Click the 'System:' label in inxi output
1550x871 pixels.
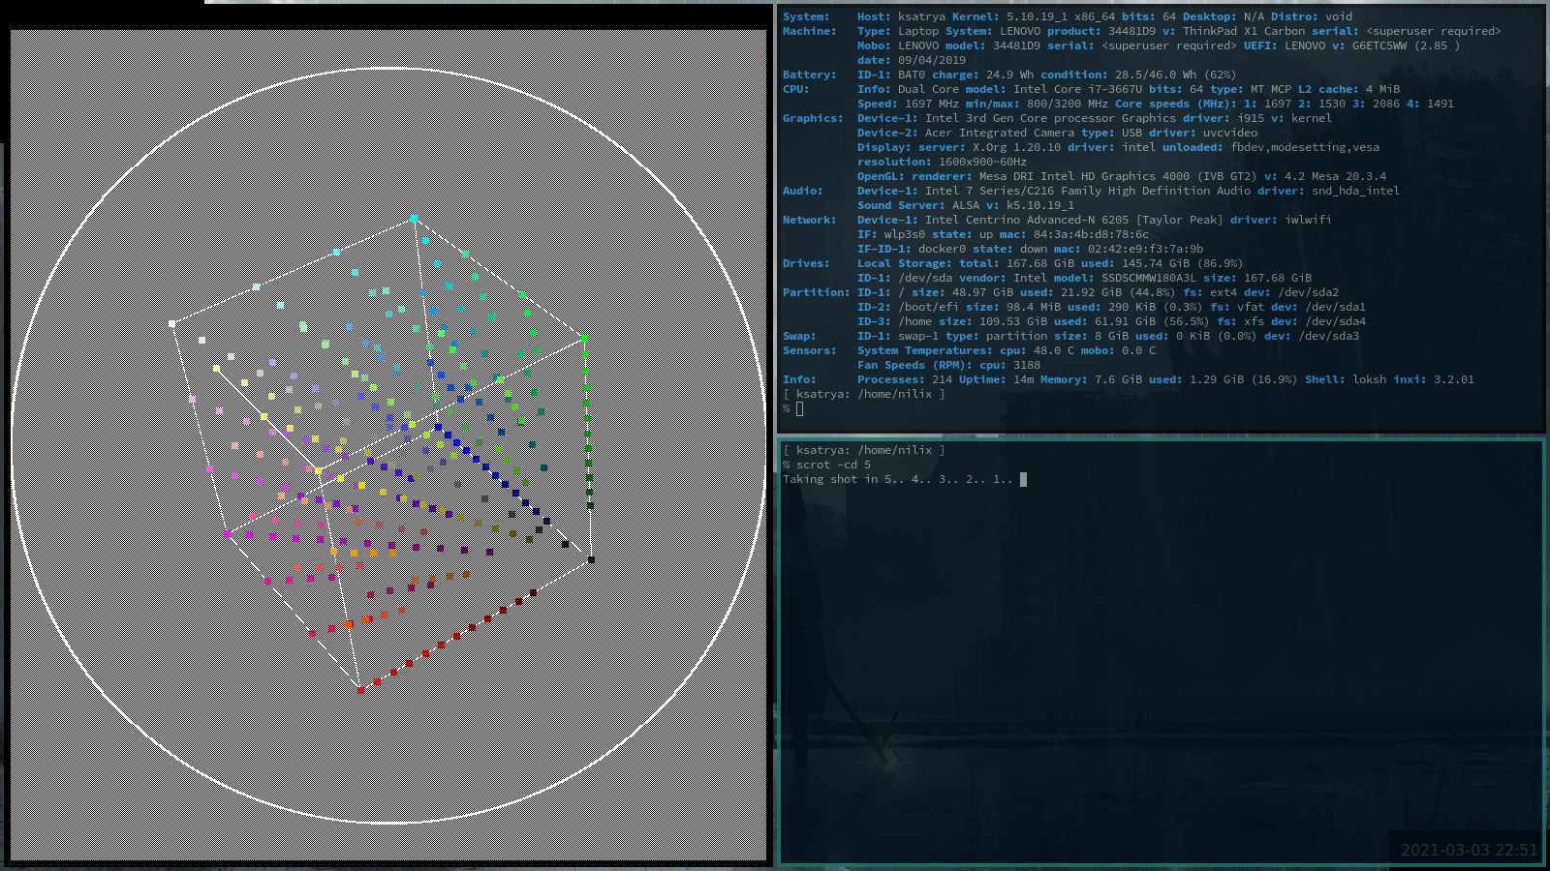(806, 16)
